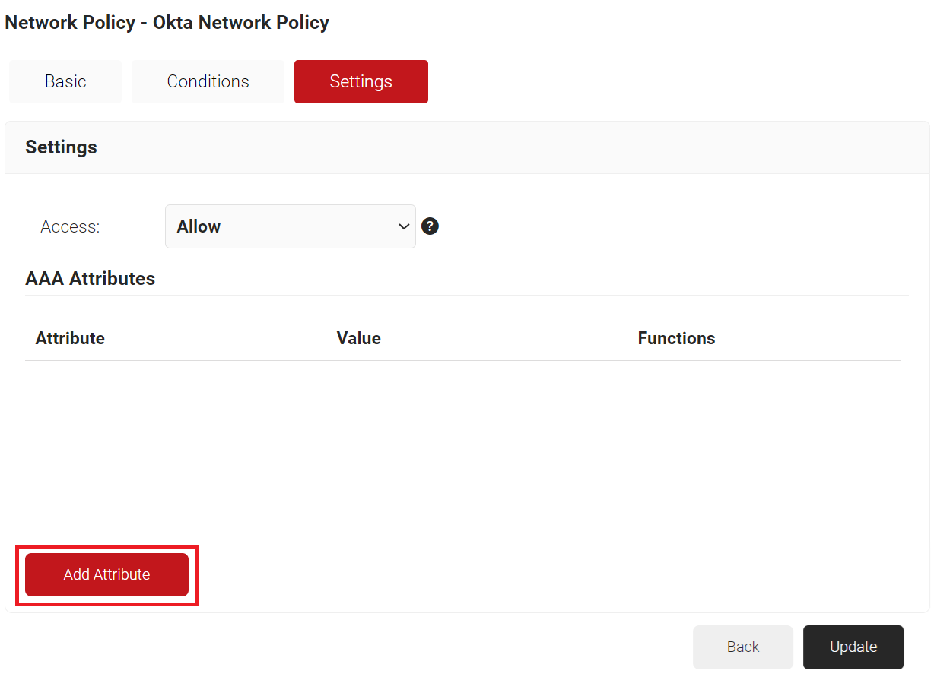The height and width of the screenshot is (677, 934).
Task: Click the Back button
Action: point(743,647)
